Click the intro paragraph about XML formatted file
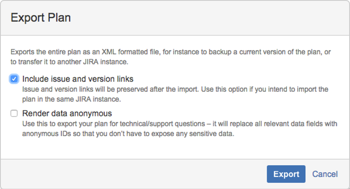The width and height of the screenshot is (350, 189). [x=171, y=57]
